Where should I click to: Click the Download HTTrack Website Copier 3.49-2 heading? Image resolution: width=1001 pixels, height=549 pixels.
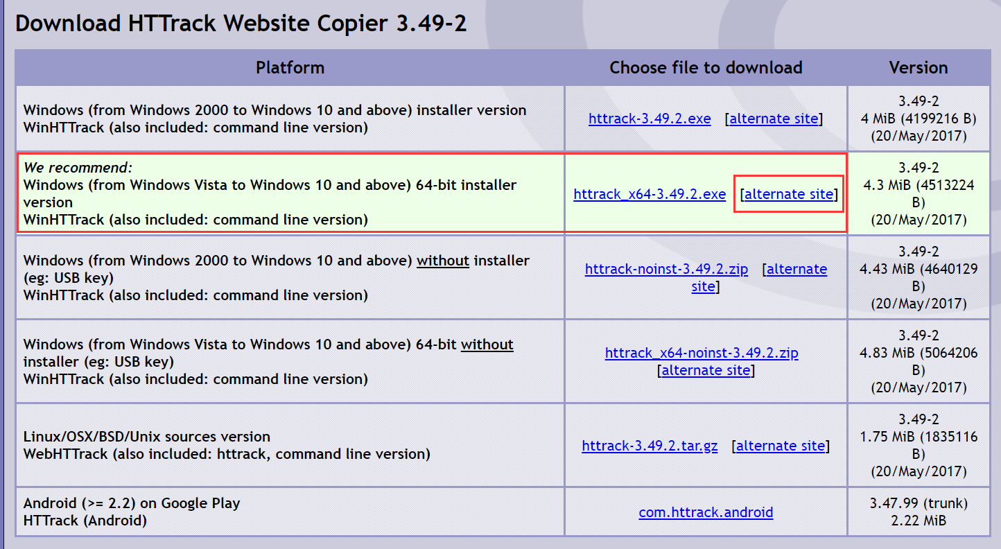coord(241,24)
